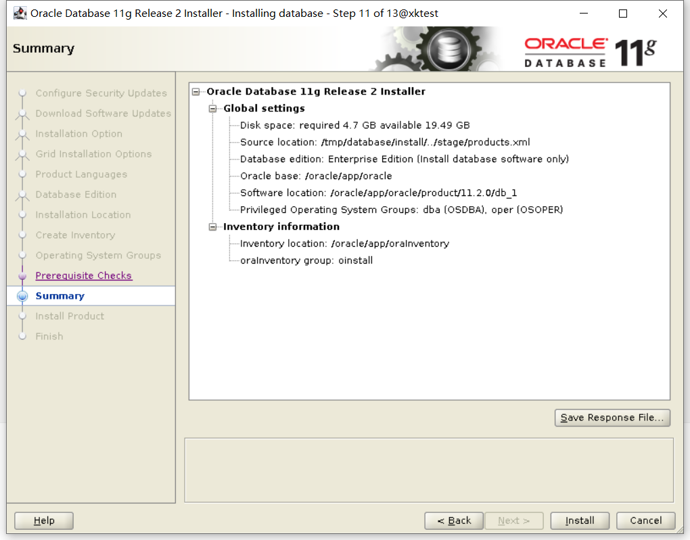Screen dimensions: 690x540
Task: Click the Inventory information heading
Action: tap(281, 227)
